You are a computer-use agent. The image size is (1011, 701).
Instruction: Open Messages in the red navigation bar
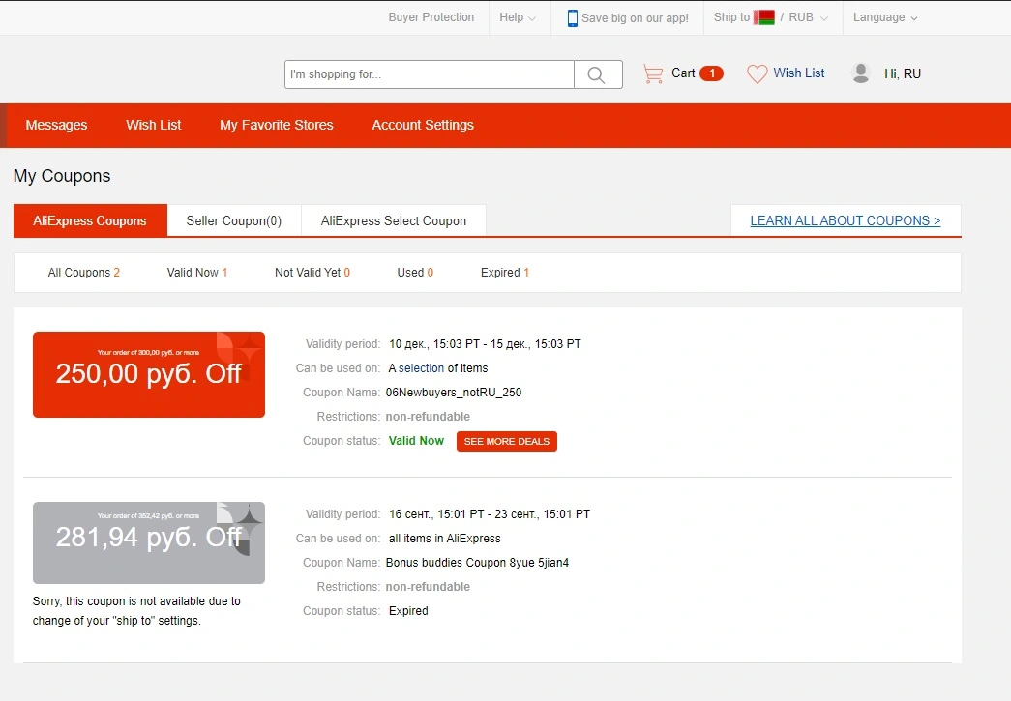[x=56, y=125]
